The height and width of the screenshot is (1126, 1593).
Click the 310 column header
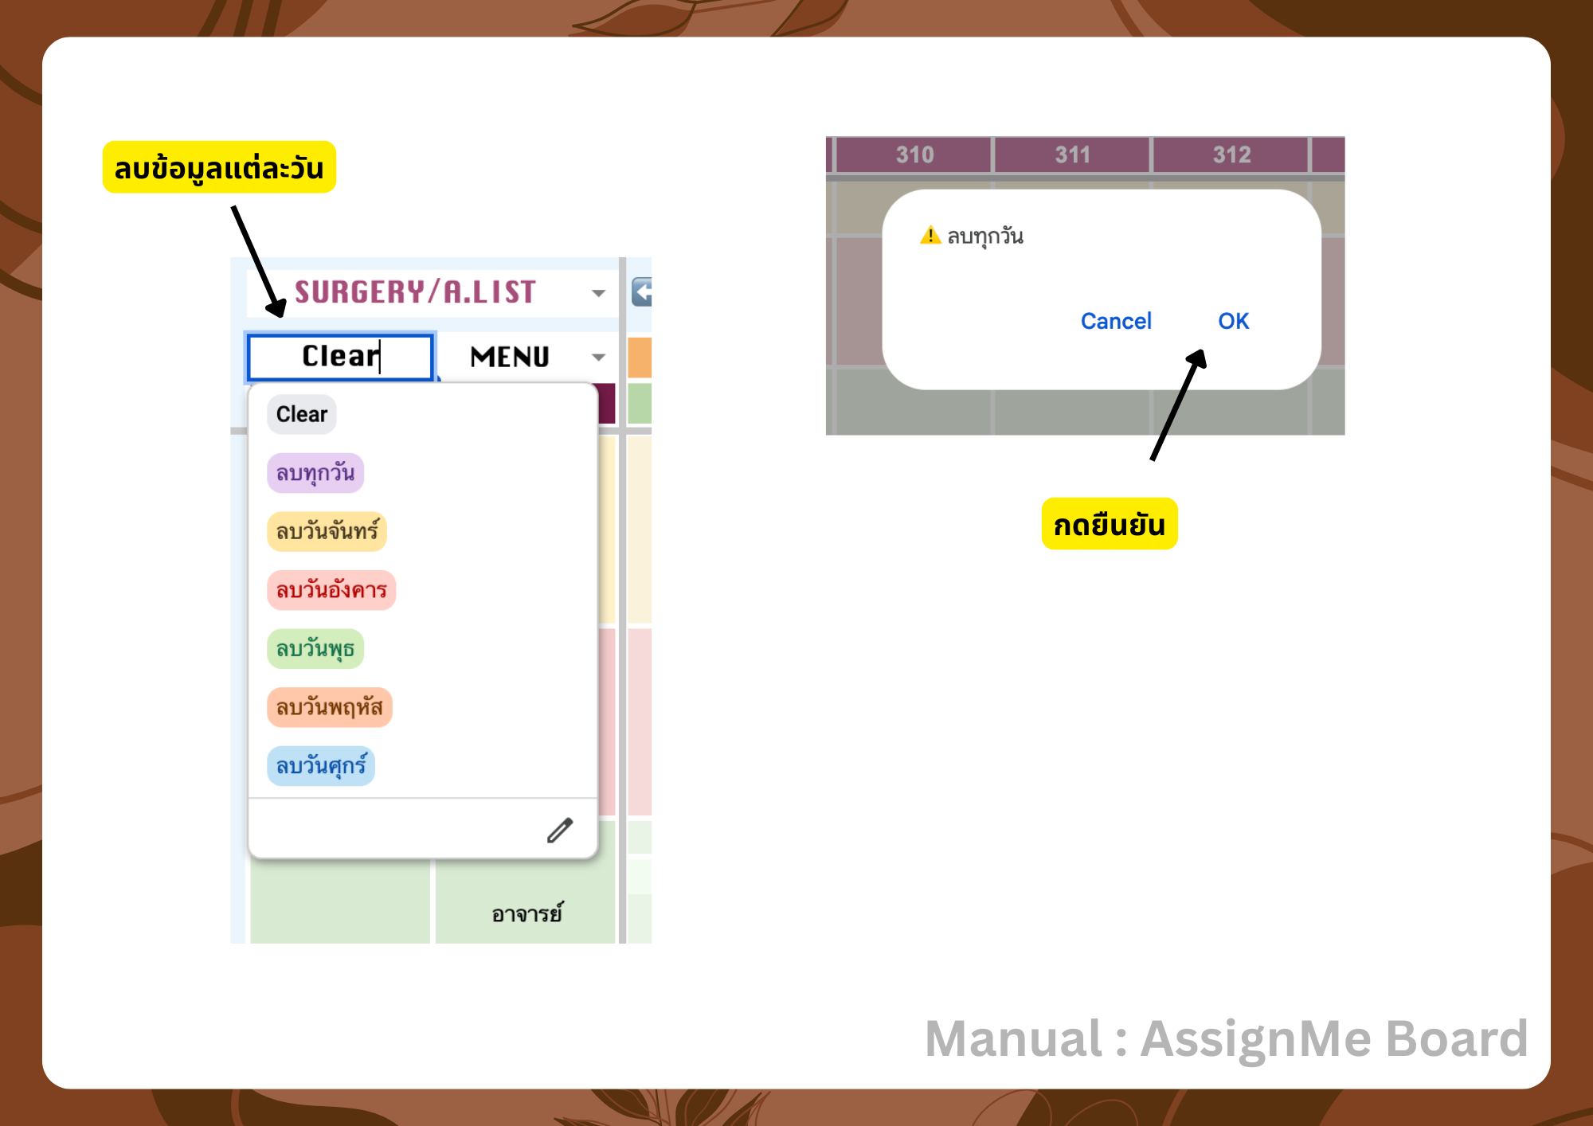(x=914, y=154)
